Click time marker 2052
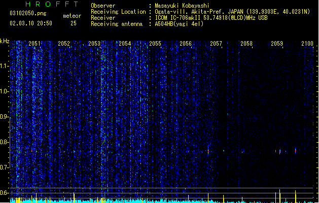This screenshot has width=319, height=203. (64, 44)
